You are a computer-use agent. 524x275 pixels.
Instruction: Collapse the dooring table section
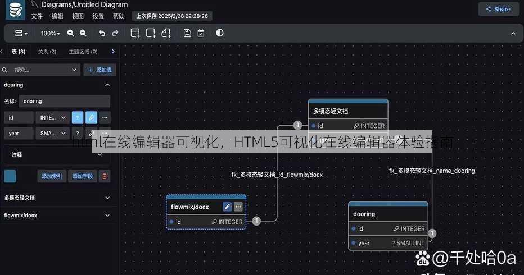tap(107, 85)
